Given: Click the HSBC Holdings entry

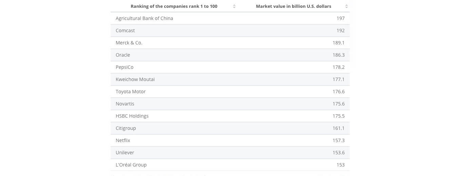Looking at the screenshot, I should tap(132, 116).
